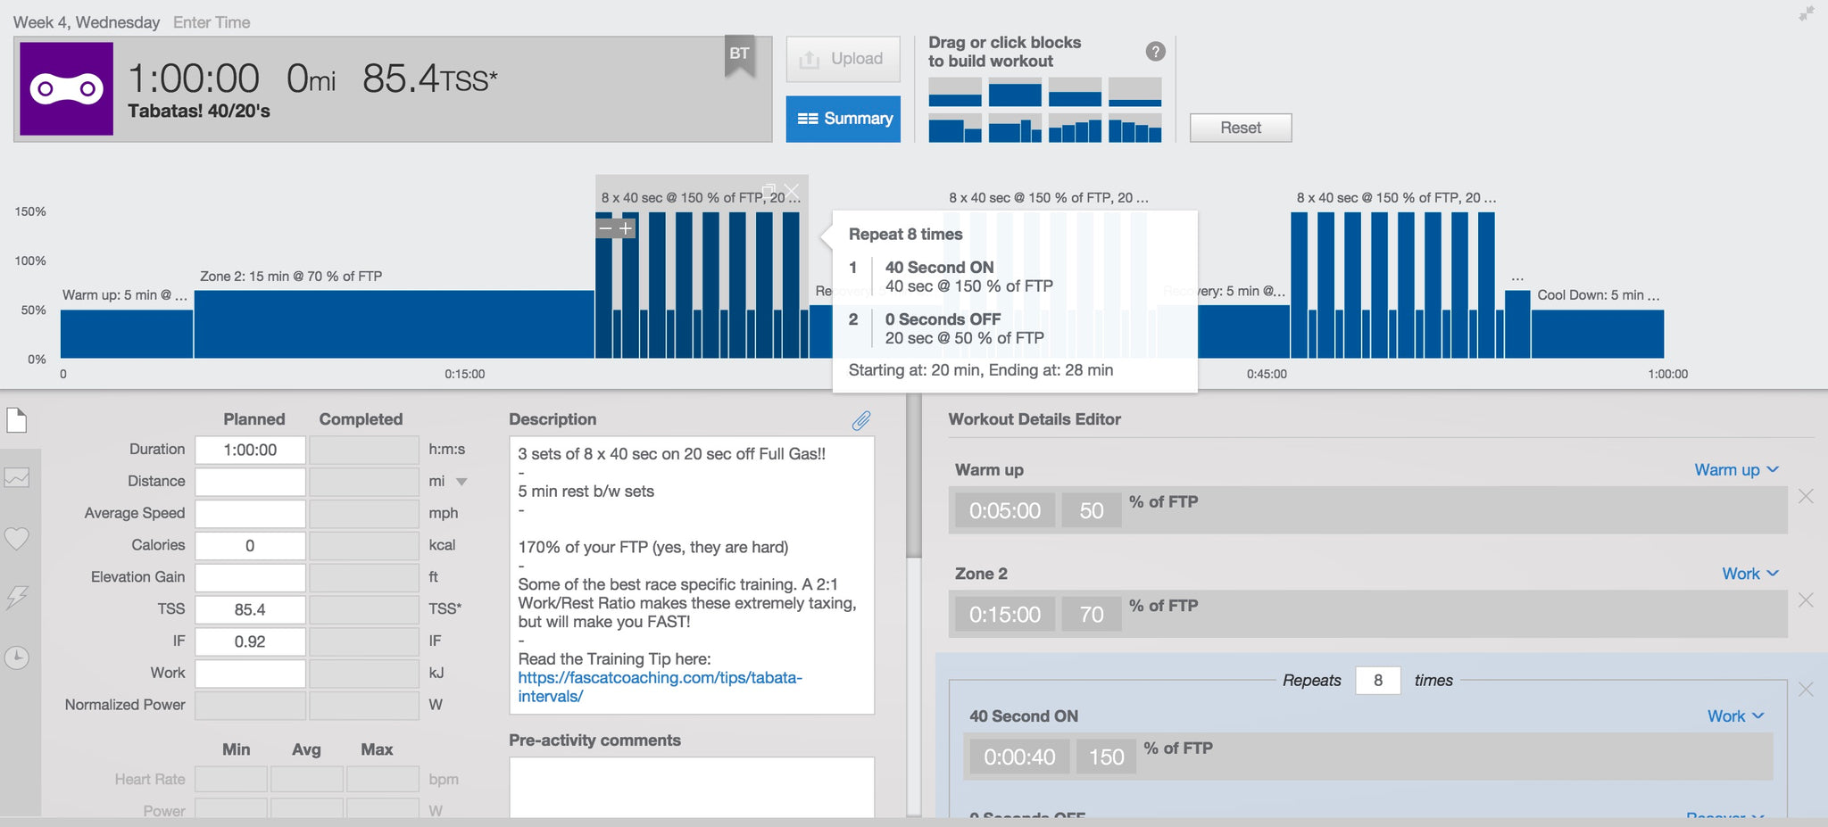The width and height of the screenshot is (1828, 827).
Task: Click the collapse arrows icon at top right
Action: click(1806, 14)
